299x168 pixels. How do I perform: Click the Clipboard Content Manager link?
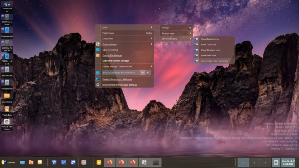(x=116, y=61)
